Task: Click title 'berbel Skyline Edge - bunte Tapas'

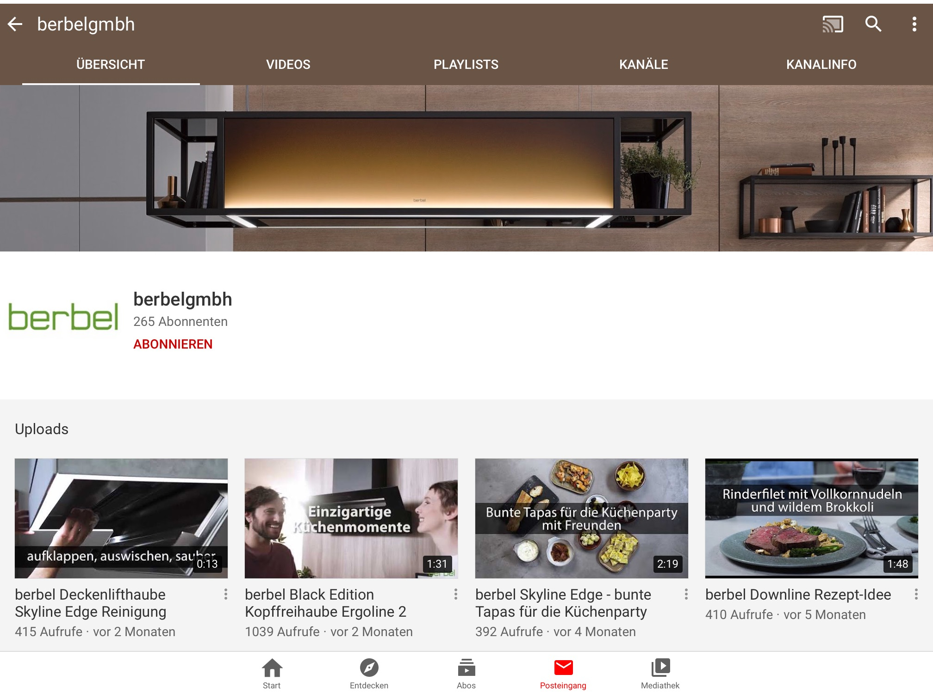Action: click(x=563, y=603)
